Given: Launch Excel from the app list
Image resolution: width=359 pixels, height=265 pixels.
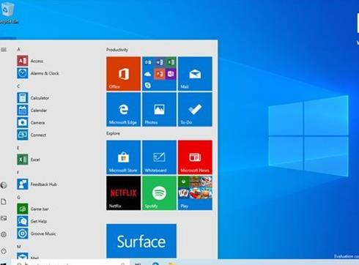Looking at the screenshot, I should [29, 160].
